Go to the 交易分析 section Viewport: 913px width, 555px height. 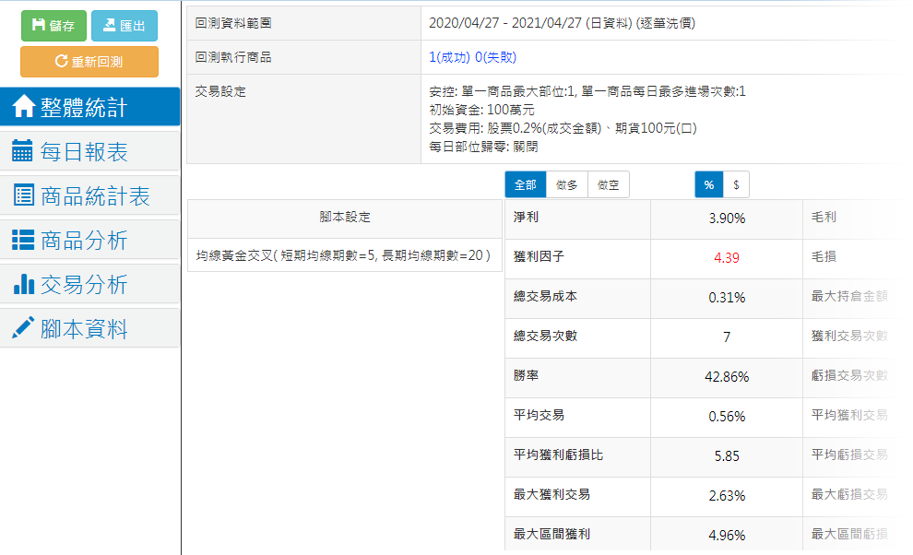click(x=84, y=285)
